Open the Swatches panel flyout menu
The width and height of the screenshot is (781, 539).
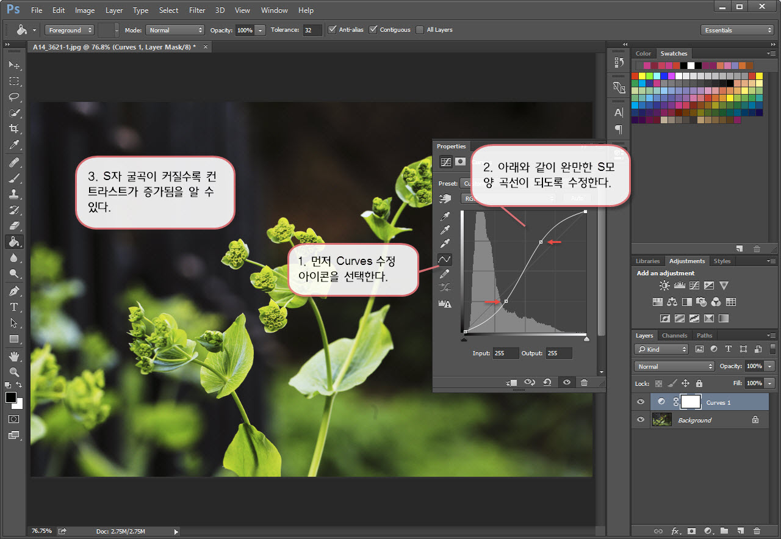tap(771, 54)
